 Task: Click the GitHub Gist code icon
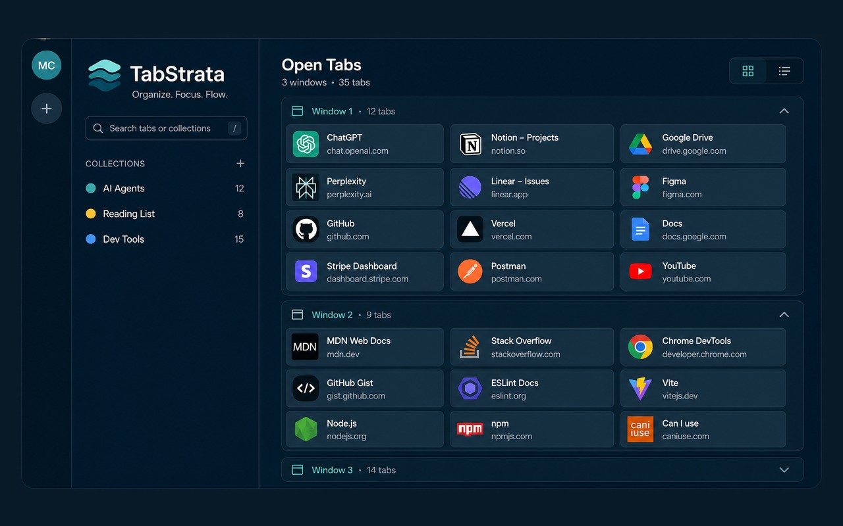click(306, 389)
